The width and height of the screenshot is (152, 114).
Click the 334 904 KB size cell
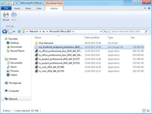pyautogui.click(x=138, y=47)
